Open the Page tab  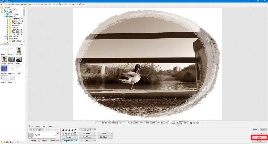tap(45, 4)
